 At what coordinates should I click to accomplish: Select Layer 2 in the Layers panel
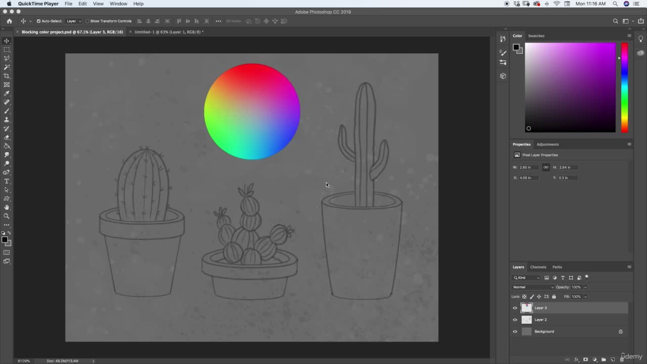pyautogui.click(x=570, y=320)
